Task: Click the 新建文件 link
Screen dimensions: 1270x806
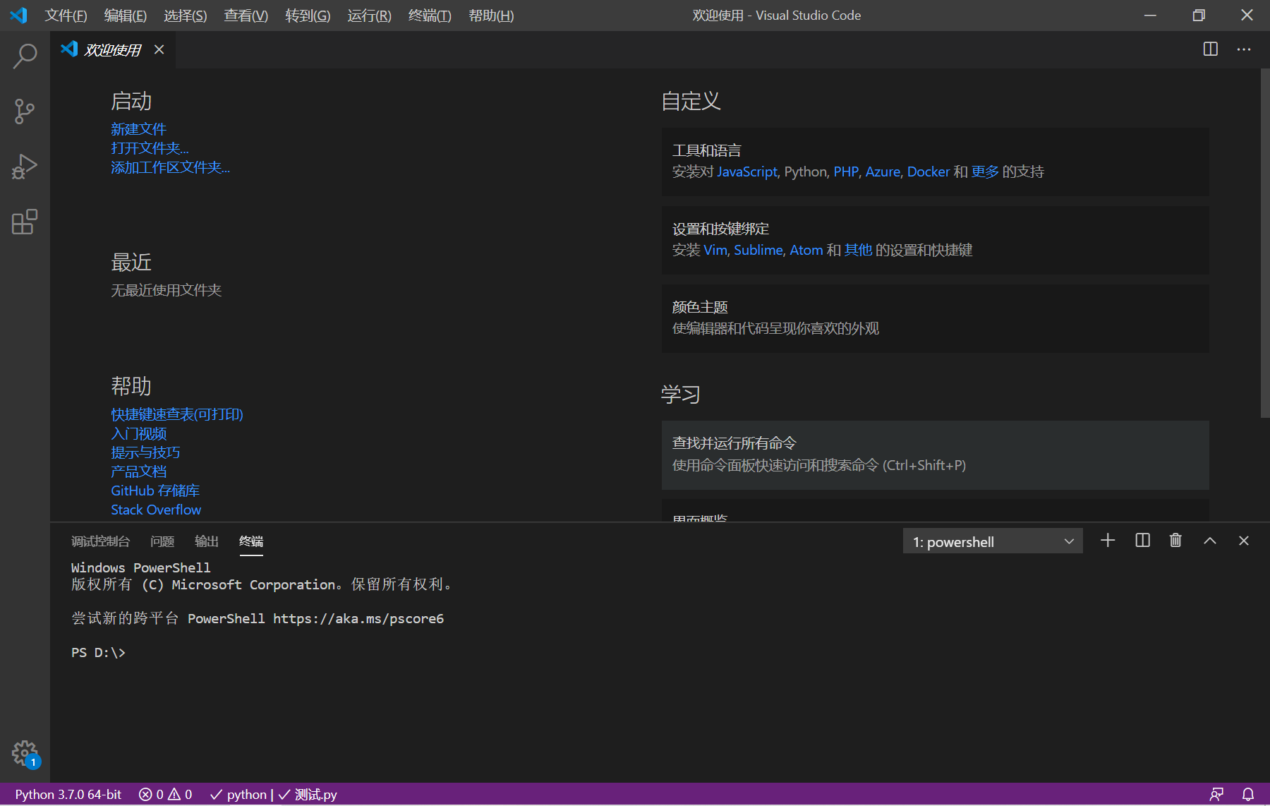Action: point(138,129)
